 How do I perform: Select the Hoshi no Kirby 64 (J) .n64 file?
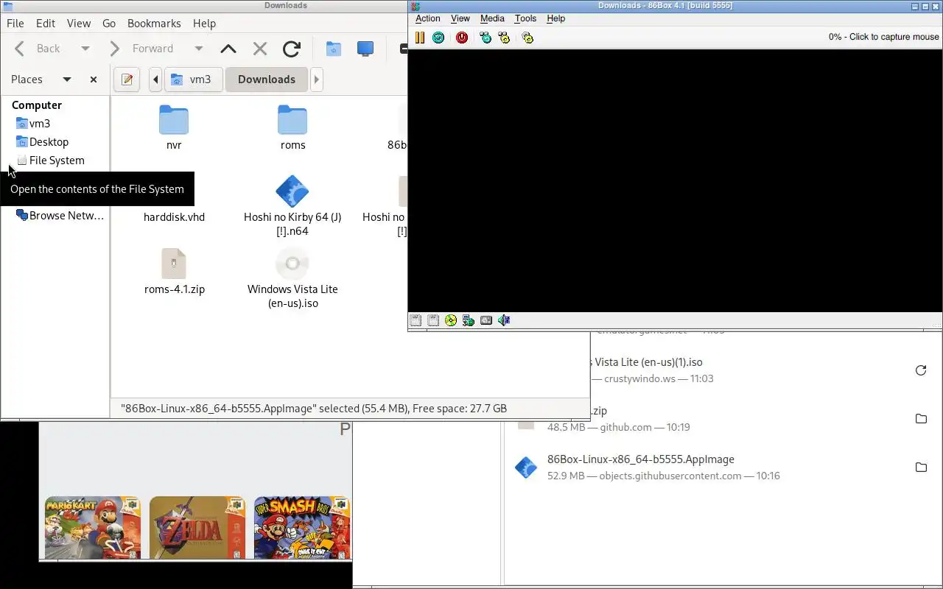click(292, 206)
